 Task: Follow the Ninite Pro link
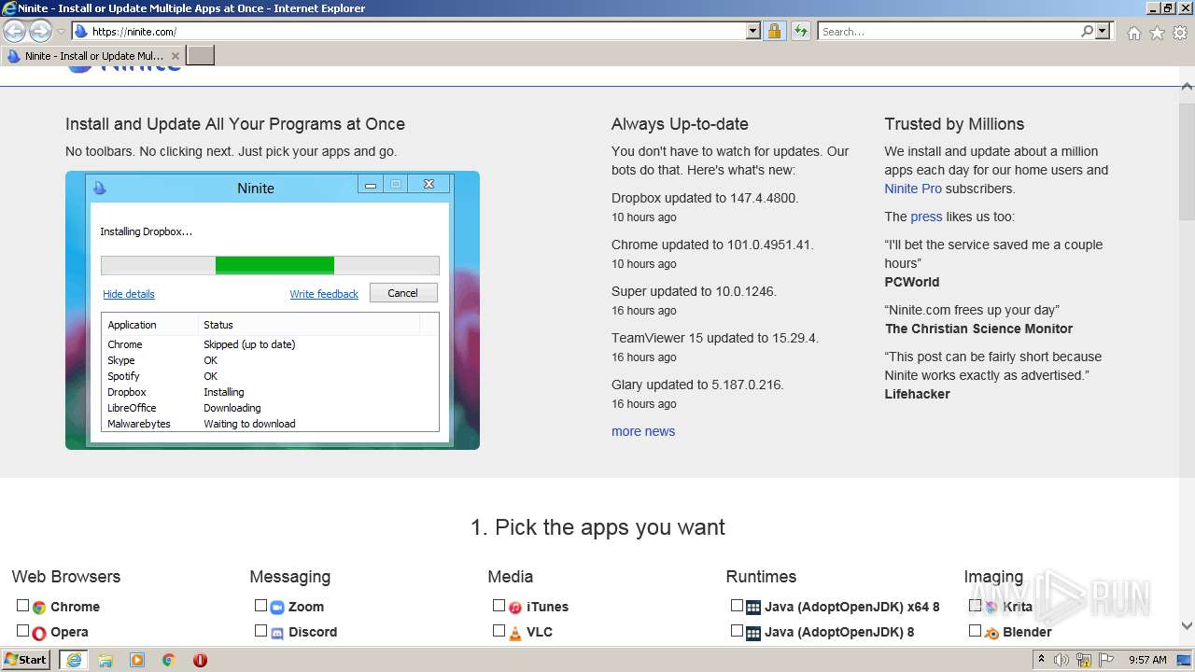913,189
